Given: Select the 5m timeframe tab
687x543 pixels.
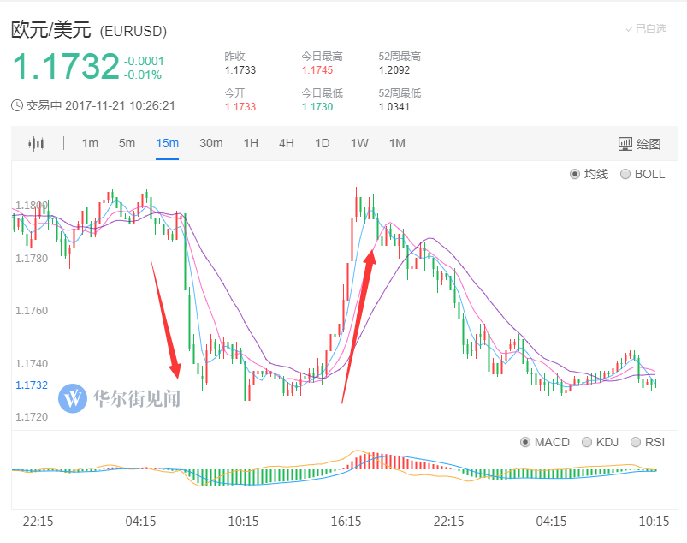Looking at the screenshot, I should click(x=127, y=143).
